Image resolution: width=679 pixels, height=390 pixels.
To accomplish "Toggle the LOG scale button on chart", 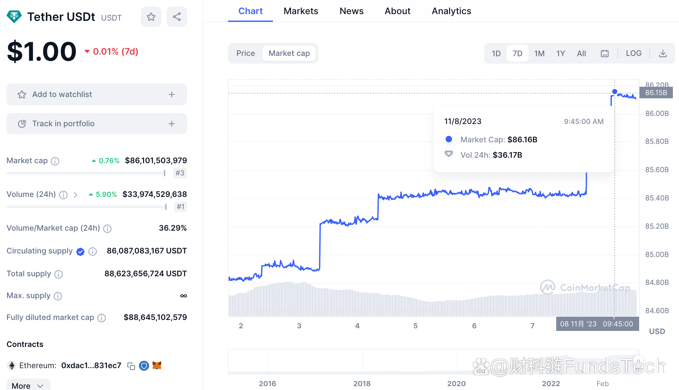I will click(633, 53).
